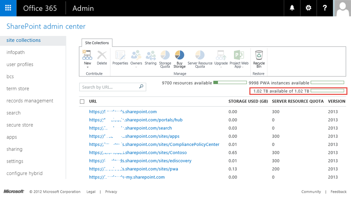The height and width of the screenshot is (209, 351).
Task: Click the Storage Used (GB) column header
Action: click(x=248, y=101)
